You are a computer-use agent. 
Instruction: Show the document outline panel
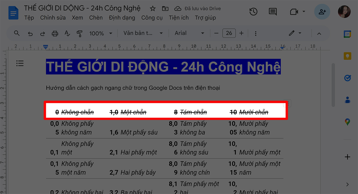pos(20,63)
